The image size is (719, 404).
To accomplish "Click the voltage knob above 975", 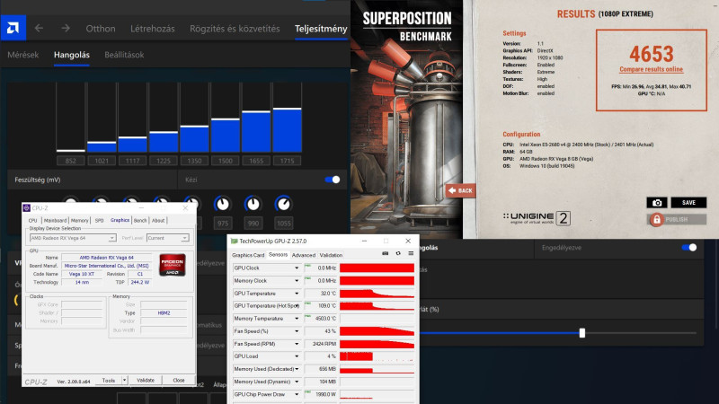I will tap(222, 204).
